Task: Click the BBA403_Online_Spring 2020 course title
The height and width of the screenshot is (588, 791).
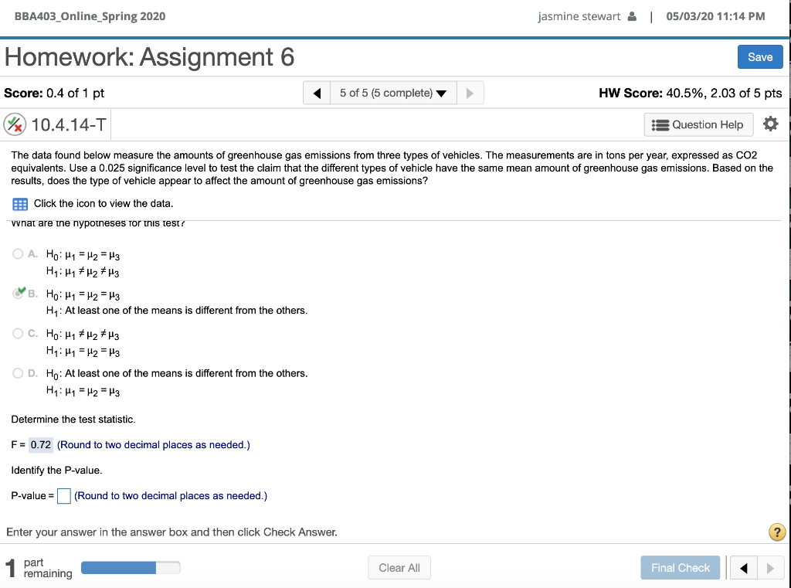Action: (x=90, y=15)
